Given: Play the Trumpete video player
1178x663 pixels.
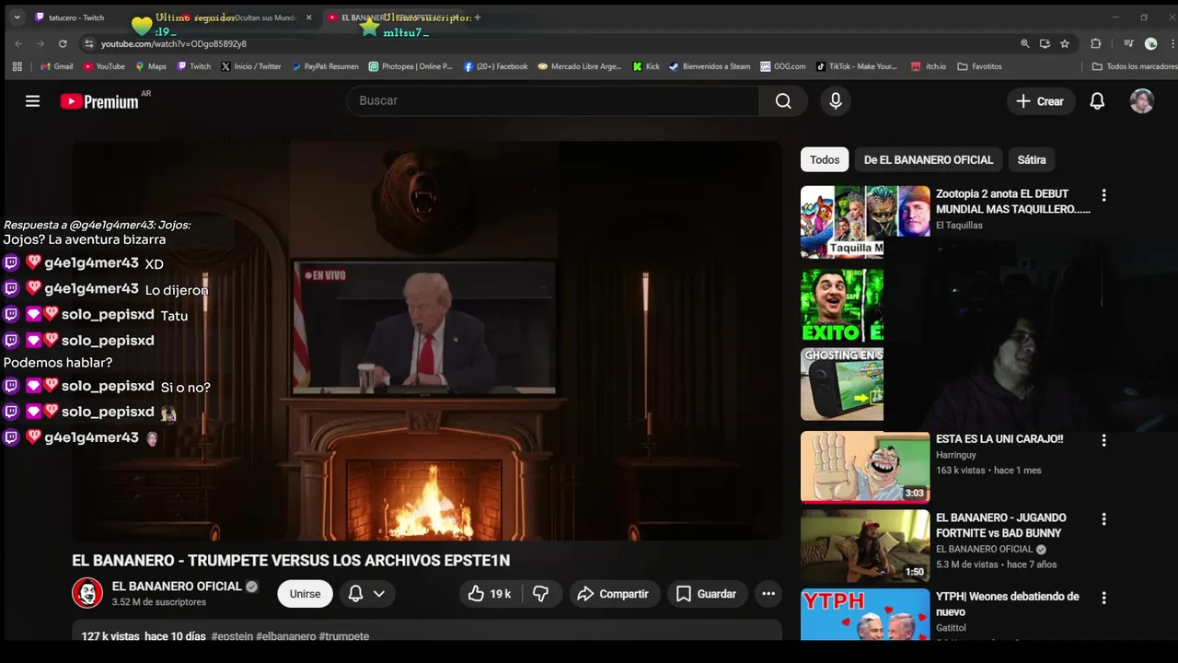Looking at the screenshot, I should point(427,341).
